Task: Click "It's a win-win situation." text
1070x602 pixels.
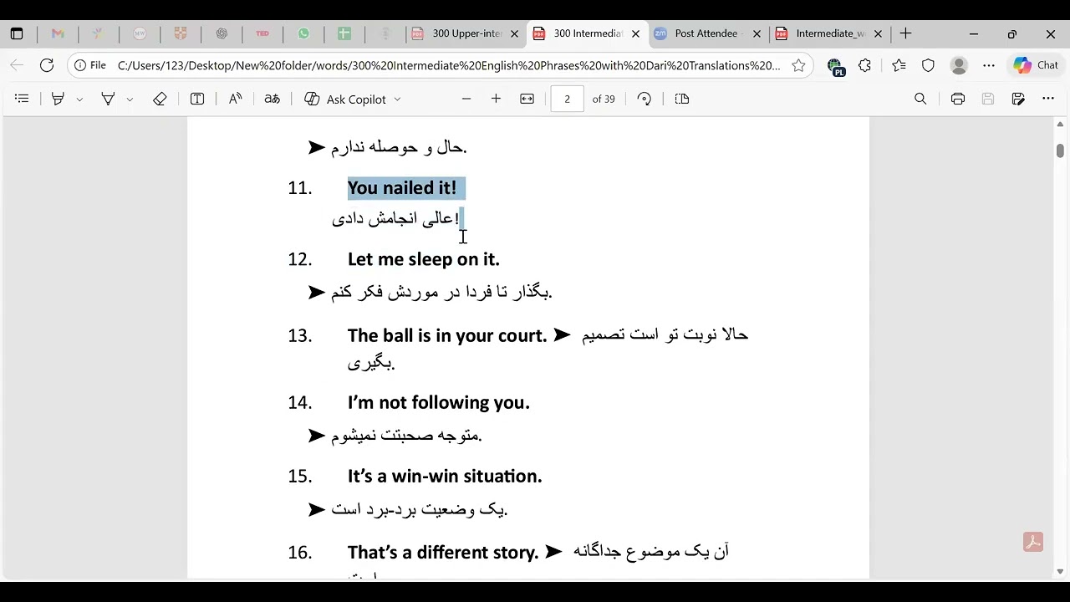Action: [x=445, y=477]
